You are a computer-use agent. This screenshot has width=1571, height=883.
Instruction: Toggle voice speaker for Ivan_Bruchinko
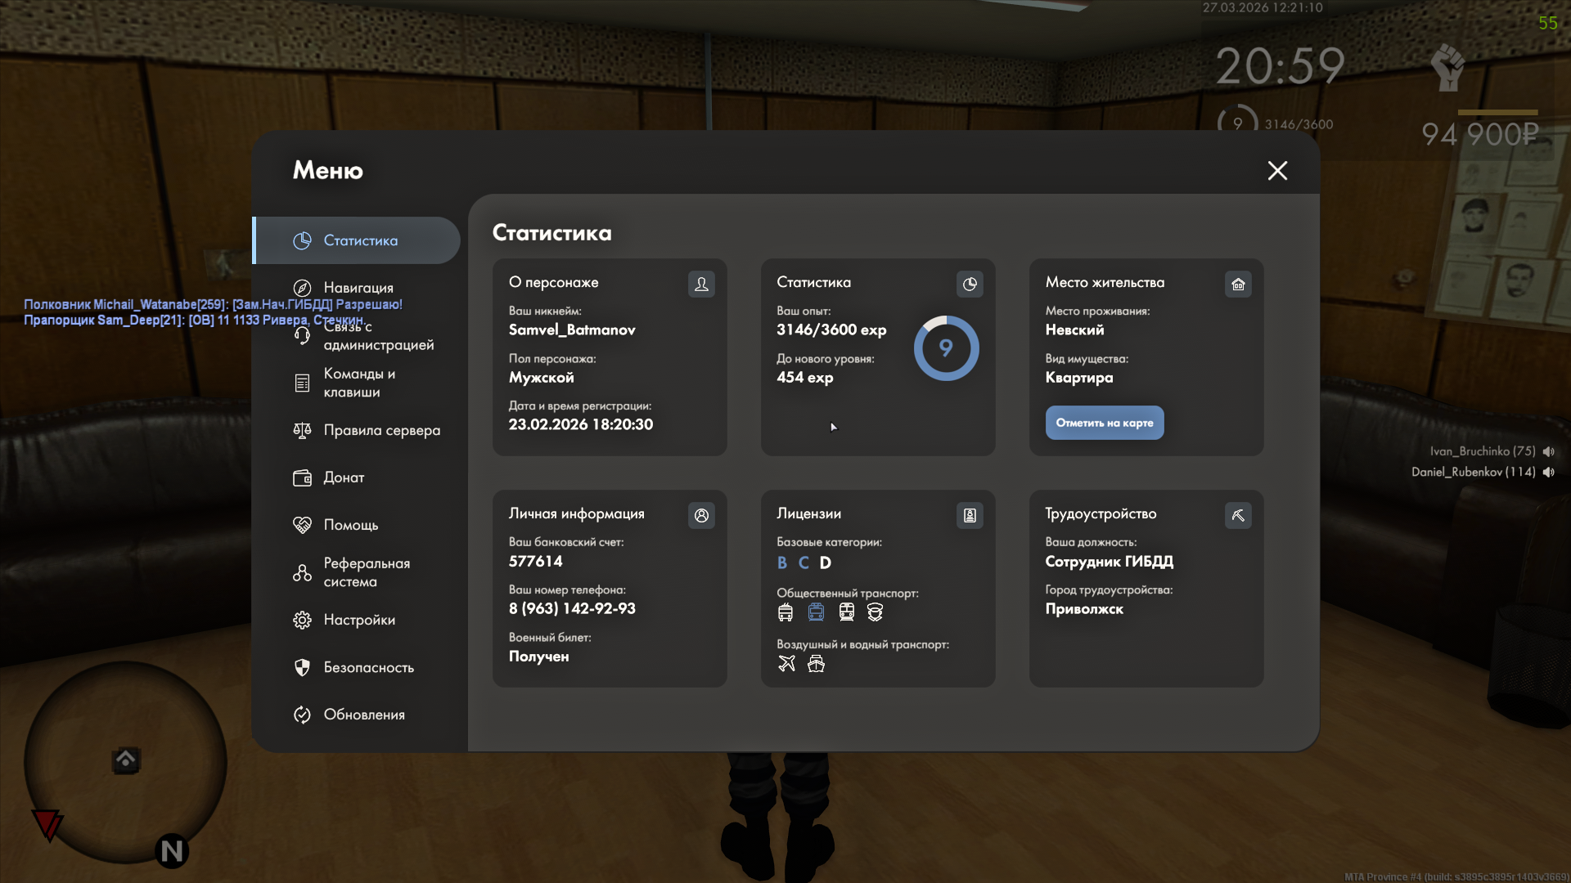coord(1549,451)
